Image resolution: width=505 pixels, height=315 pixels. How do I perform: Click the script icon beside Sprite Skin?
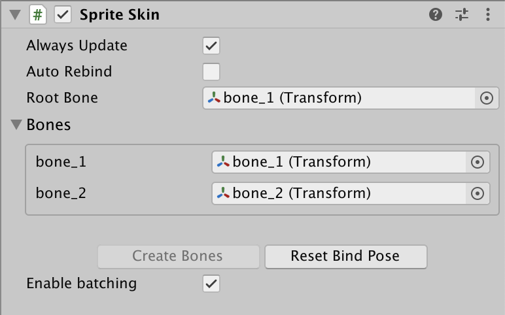pyautogui.click(x=38, y=15)
